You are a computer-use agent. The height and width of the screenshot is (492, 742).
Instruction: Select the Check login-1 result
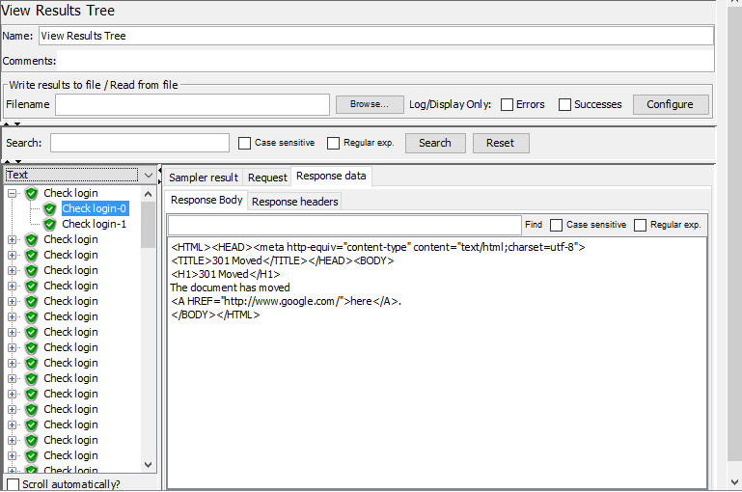point(95,224)
